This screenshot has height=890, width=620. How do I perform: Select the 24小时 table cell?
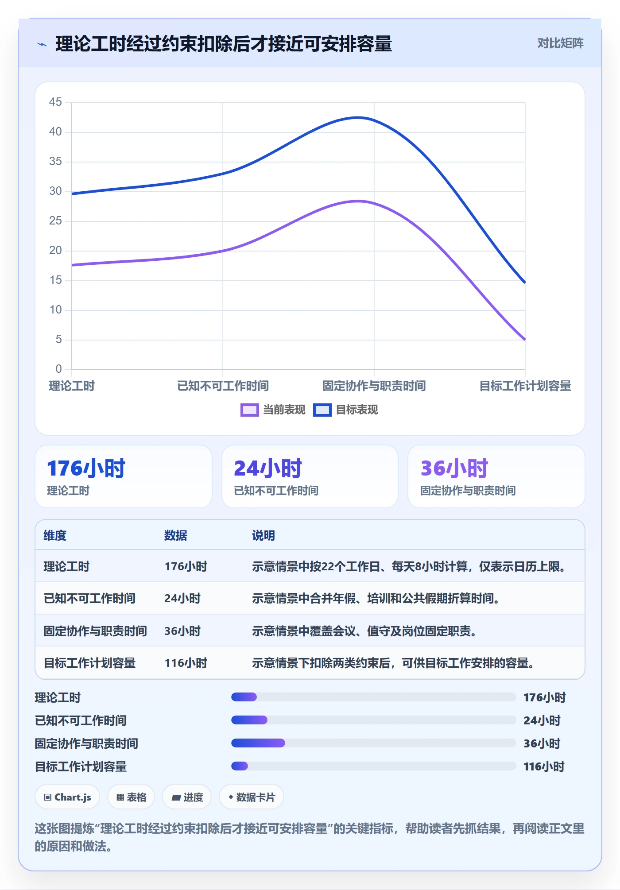(x=182, y=598)
